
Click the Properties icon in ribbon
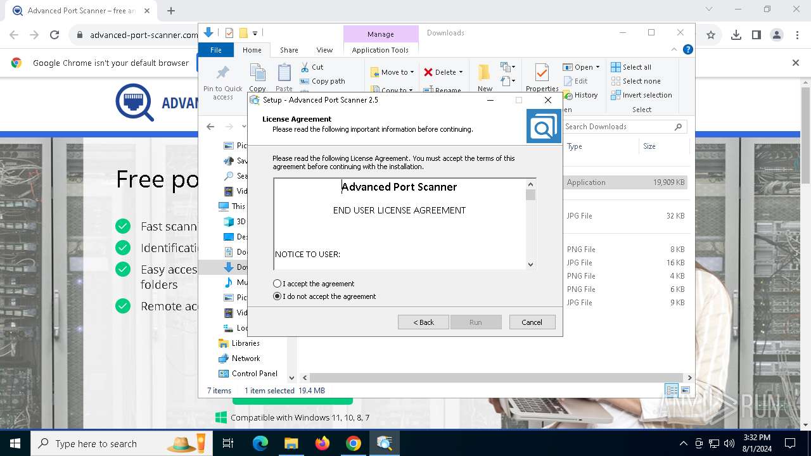(542, 73)
